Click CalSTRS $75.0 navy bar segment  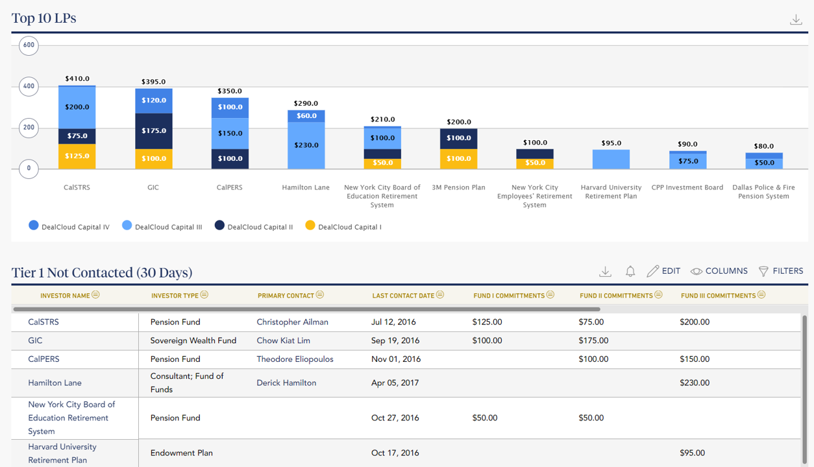(77, 136)
